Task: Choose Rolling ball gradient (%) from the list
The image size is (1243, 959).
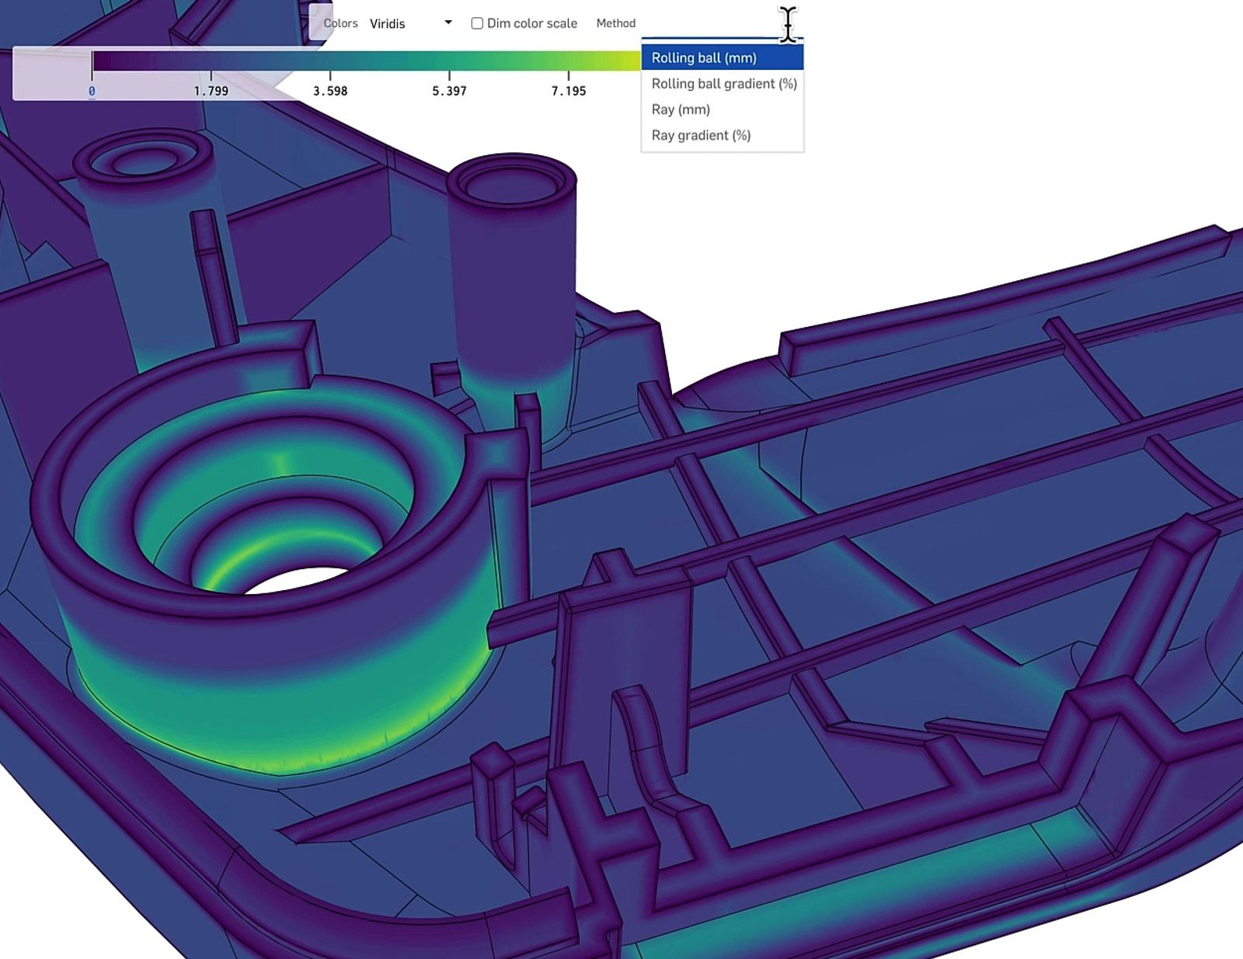Action: (x=722, y=83)
